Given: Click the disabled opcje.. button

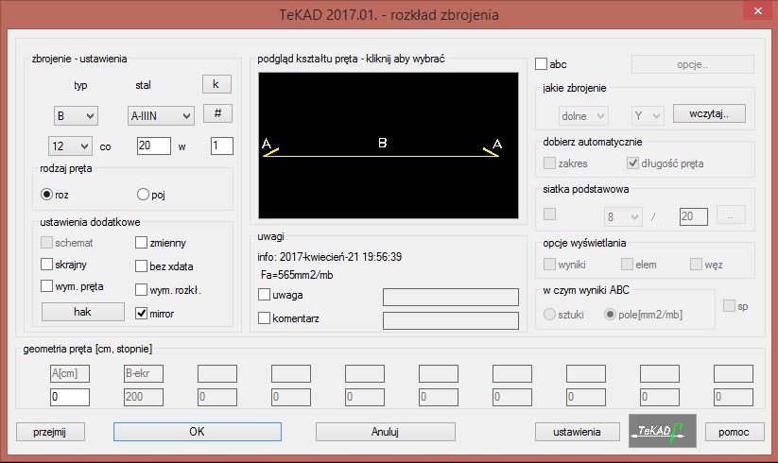Looking at the screenshot, I should 693,64.
